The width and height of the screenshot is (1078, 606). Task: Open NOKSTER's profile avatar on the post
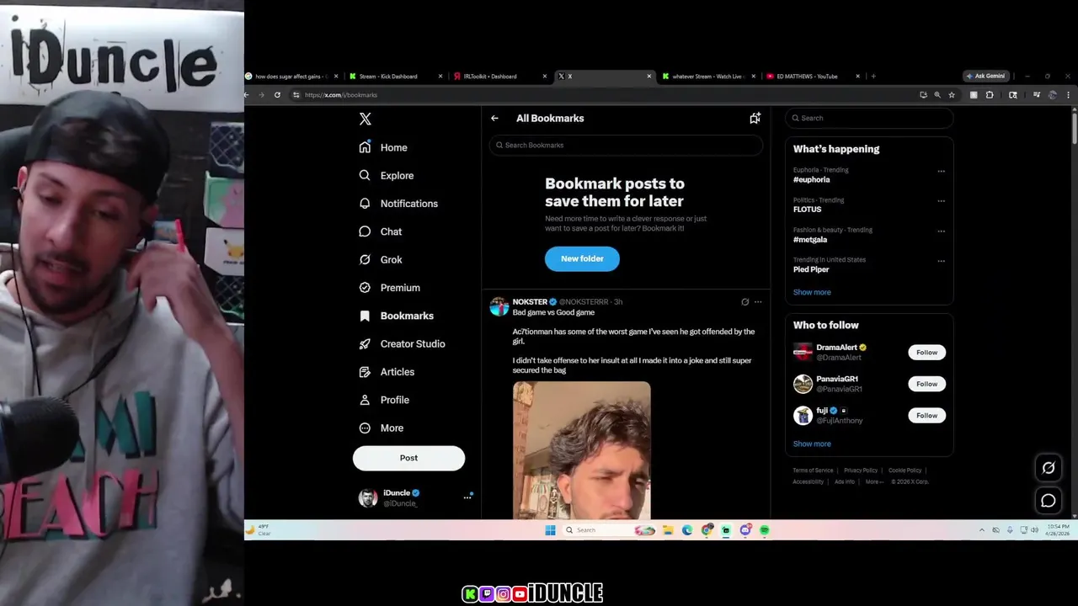pos(499,306)
